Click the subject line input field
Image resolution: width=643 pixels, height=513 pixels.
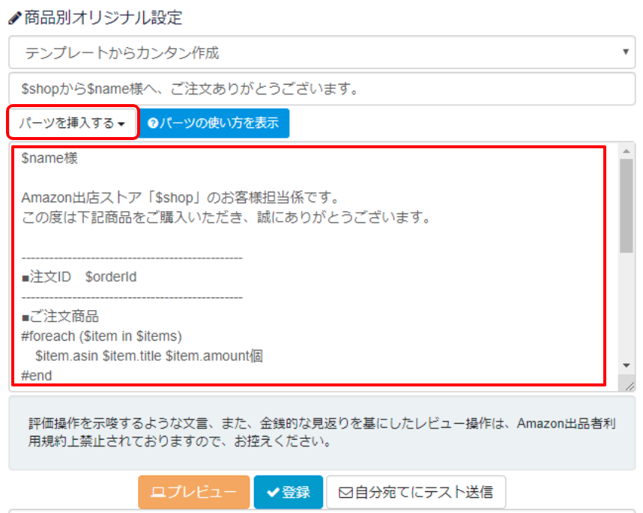point(322,88)
